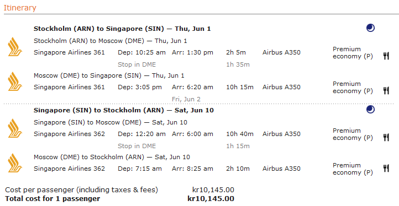Select the Itinerary heading
This screenshot has width=399, height=206.
(x=20, y=8)
